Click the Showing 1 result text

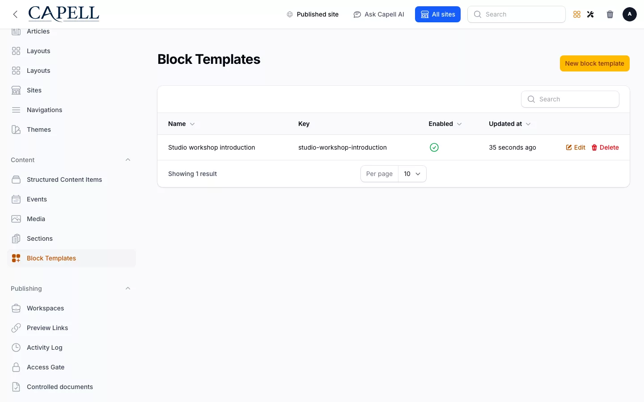click(x=192, y=174)
